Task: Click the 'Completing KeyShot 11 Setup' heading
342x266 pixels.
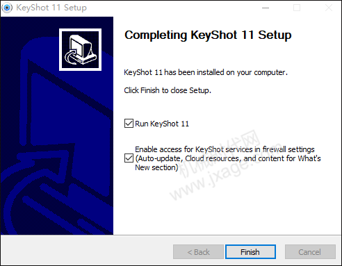Action: (208, 35)
